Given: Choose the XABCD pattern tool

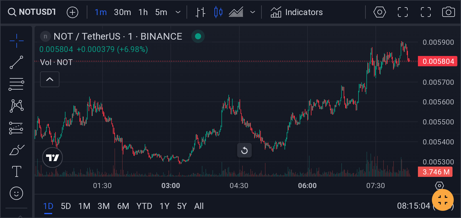Looking at the screenshot, I should click(x=17, y=106).
